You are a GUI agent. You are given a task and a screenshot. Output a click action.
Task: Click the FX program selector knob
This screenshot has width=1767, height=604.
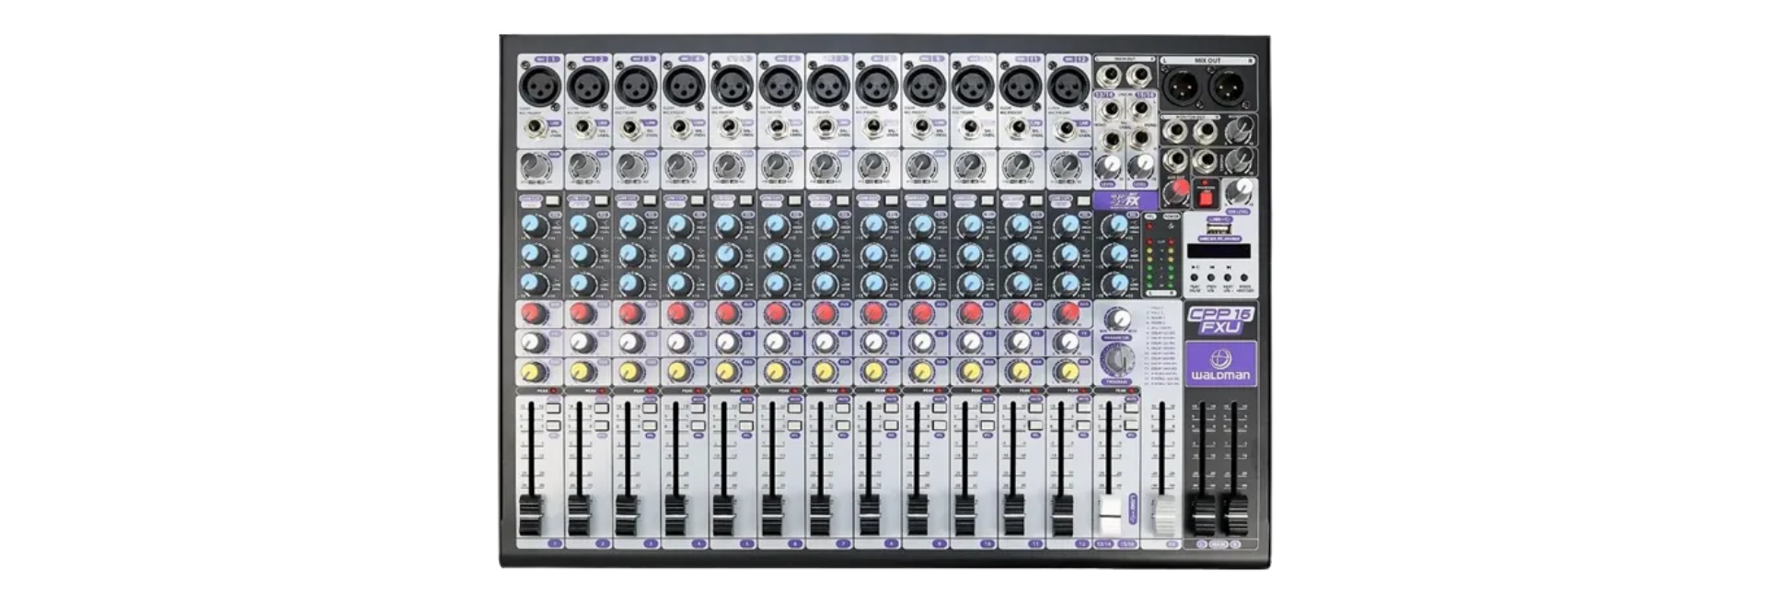1116,359
